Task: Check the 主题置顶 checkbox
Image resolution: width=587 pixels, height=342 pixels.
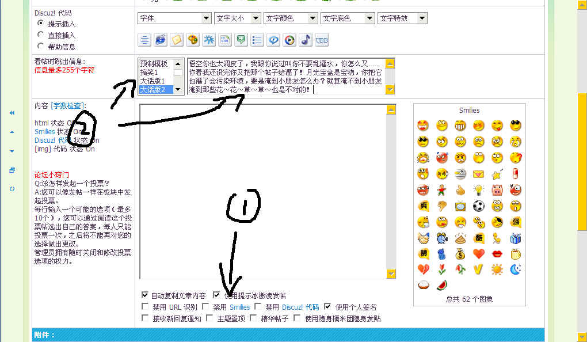Action: (x=209, y=318)
